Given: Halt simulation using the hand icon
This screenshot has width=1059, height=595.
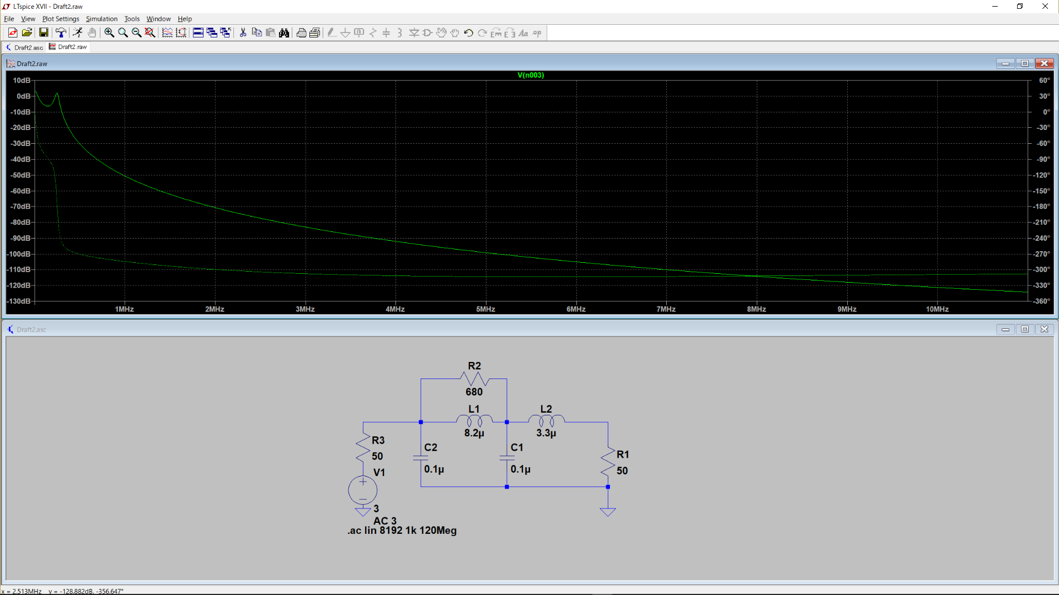Looking at the screenshot, I should coord(92,33).
